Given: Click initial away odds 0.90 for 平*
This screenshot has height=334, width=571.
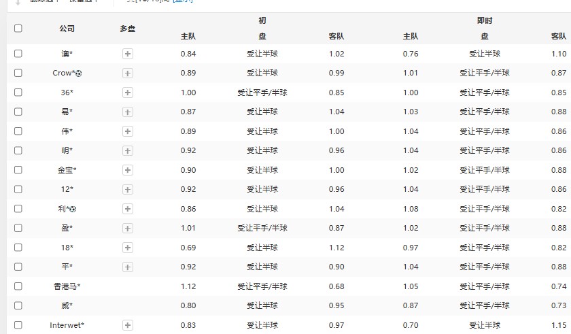Looking at the screenshot, I should tap(336, 267).
